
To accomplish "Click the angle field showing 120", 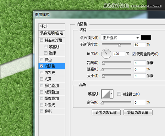I will tap(119, 54).
